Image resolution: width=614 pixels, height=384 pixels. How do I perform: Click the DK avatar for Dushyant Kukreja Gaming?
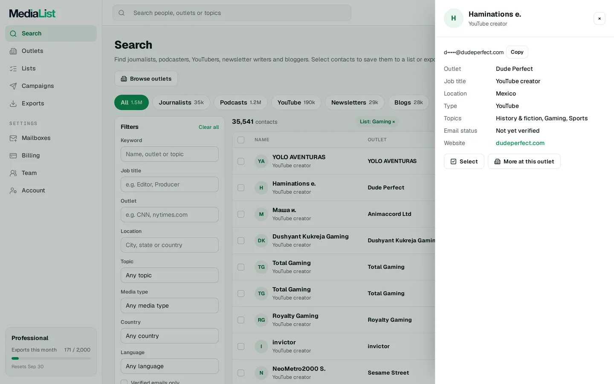tap(261, 241)
